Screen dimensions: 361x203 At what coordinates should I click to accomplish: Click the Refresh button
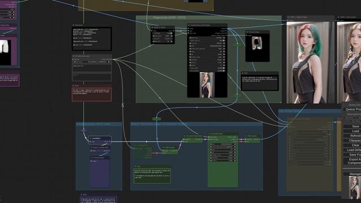tap(352, 135)
